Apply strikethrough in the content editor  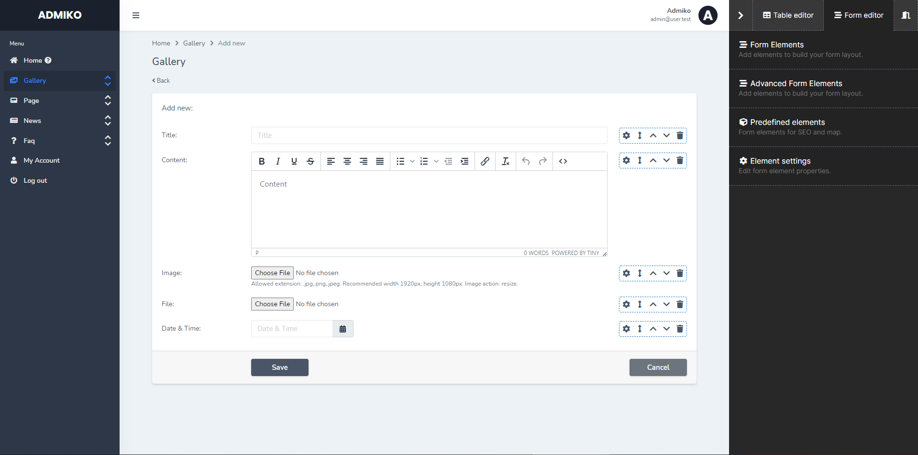(310, 161)
